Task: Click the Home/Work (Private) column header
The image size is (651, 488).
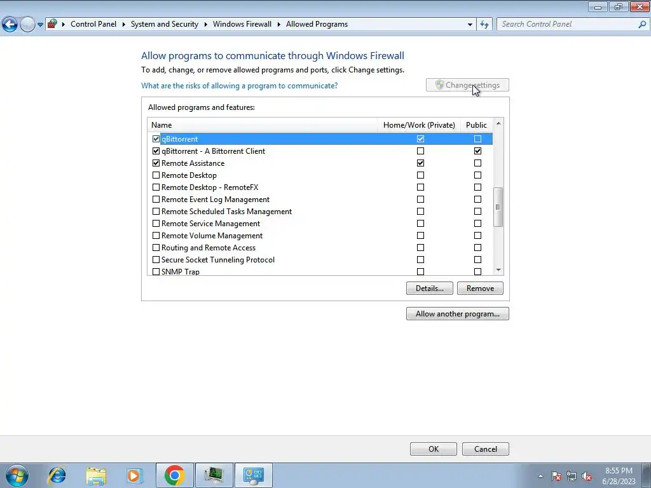Action: point(419,125)
